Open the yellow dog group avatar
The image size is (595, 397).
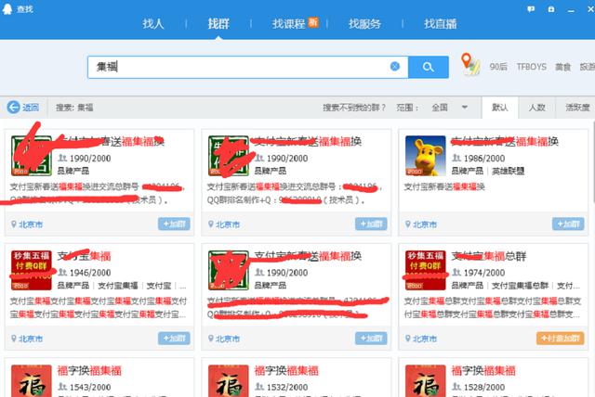coord(426,156)
